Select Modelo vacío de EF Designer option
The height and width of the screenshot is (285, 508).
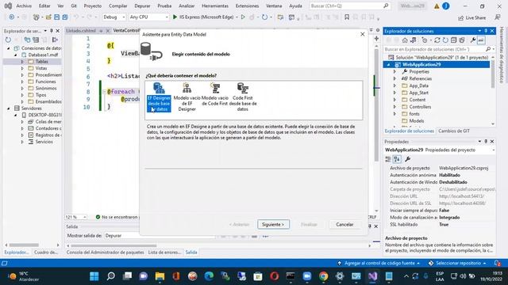coord(187,97)
